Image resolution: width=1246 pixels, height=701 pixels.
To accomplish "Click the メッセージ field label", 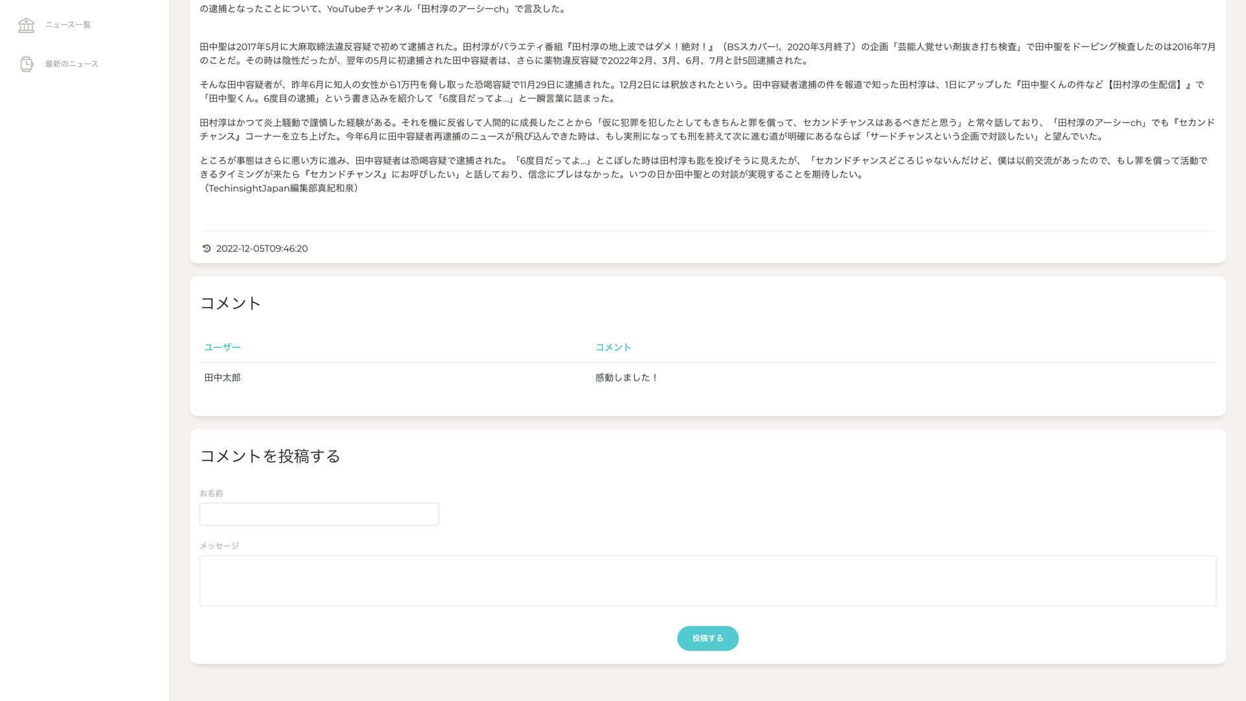I will (x=219, y=546).
